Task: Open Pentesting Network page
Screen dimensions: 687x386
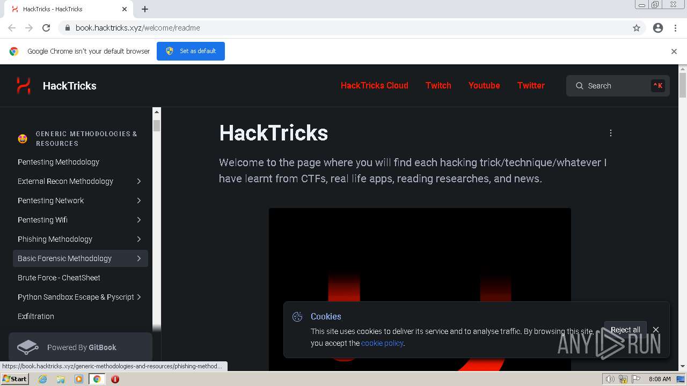Action: [x=51, y=201]
